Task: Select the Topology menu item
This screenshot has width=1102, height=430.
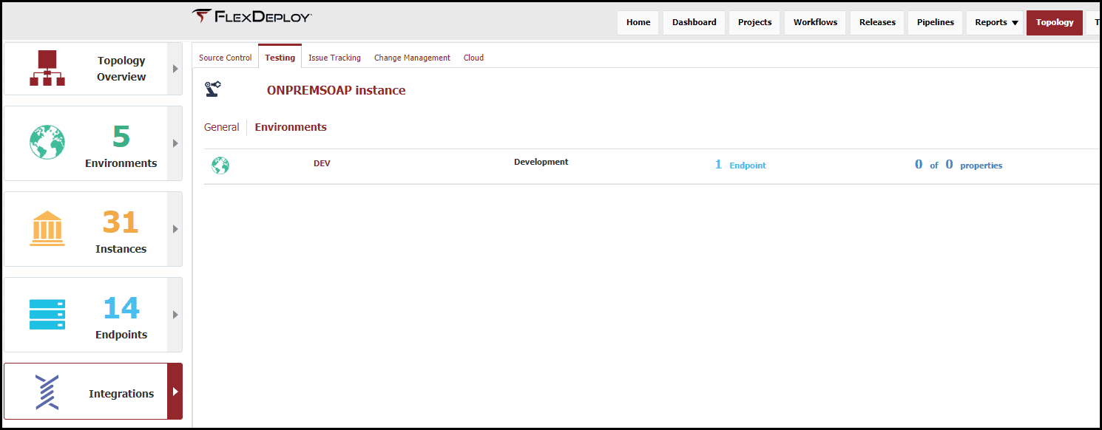Action: click(1055, 22)
